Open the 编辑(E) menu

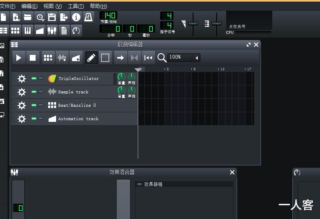(29, 6)
